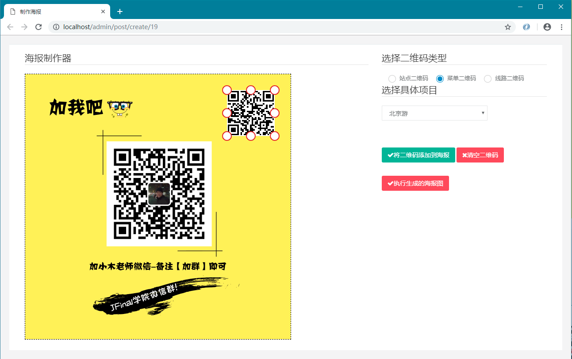Click the browser back arrow

click(10, 27)
